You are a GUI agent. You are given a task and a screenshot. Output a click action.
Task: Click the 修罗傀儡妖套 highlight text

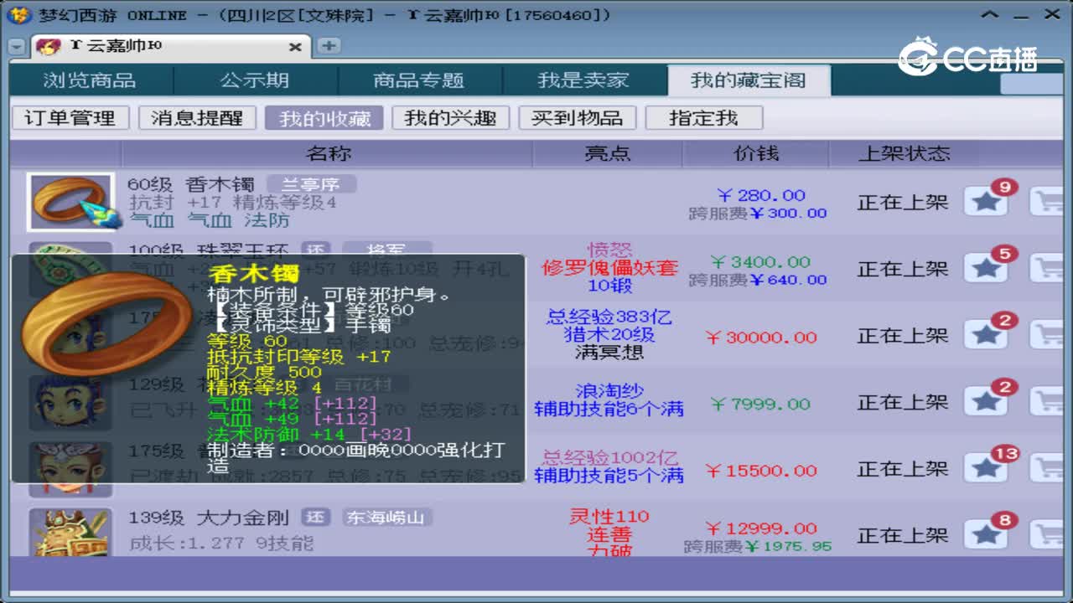point(609,268)
